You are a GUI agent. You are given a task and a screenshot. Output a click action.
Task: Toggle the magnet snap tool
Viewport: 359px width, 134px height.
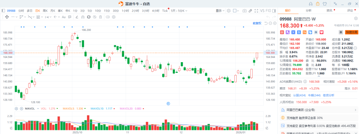click(83, 17)
